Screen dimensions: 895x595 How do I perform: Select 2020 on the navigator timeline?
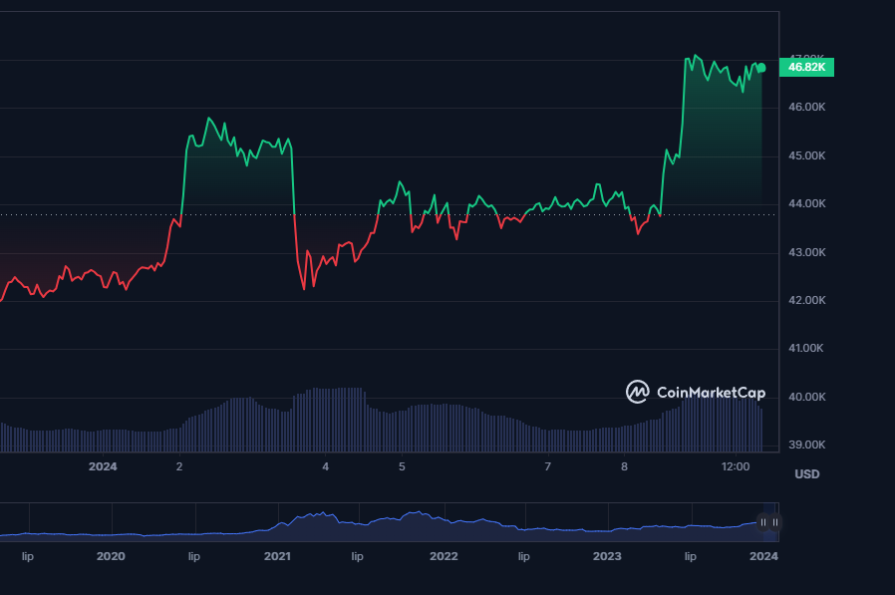pos(112,556)
